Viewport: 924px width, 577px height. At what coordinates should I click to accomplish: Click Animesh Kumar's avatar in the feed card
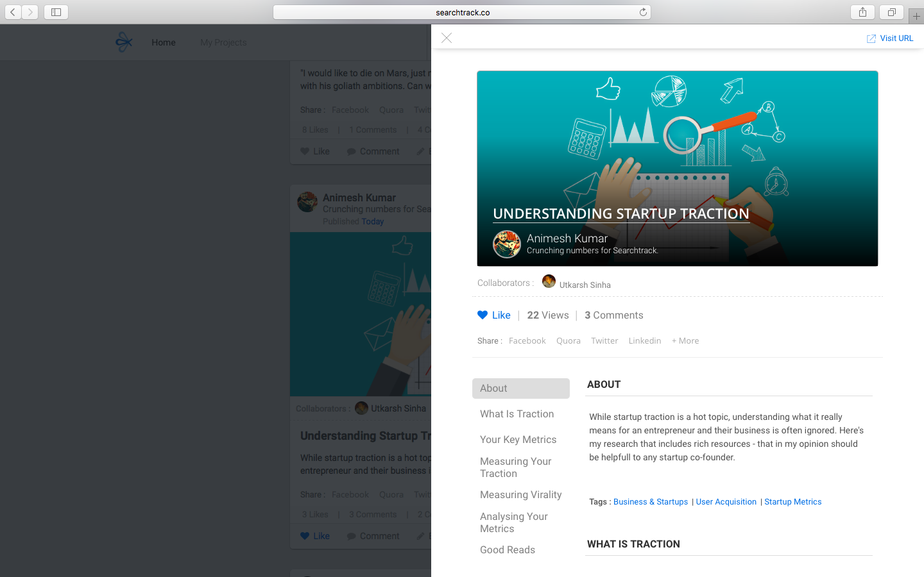coord(307,202)
